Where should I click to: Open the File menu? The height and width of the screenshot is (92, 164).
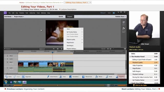(9, 13)
